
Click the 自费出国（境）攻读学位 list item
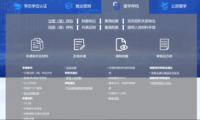point(38,73)
